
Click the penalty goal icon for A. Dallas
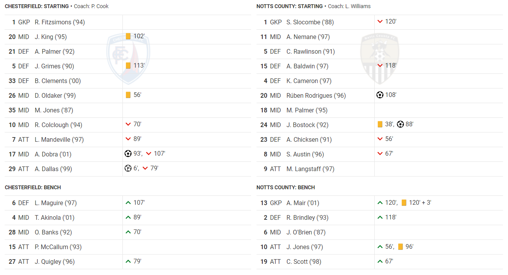click(x=128, y=168)
